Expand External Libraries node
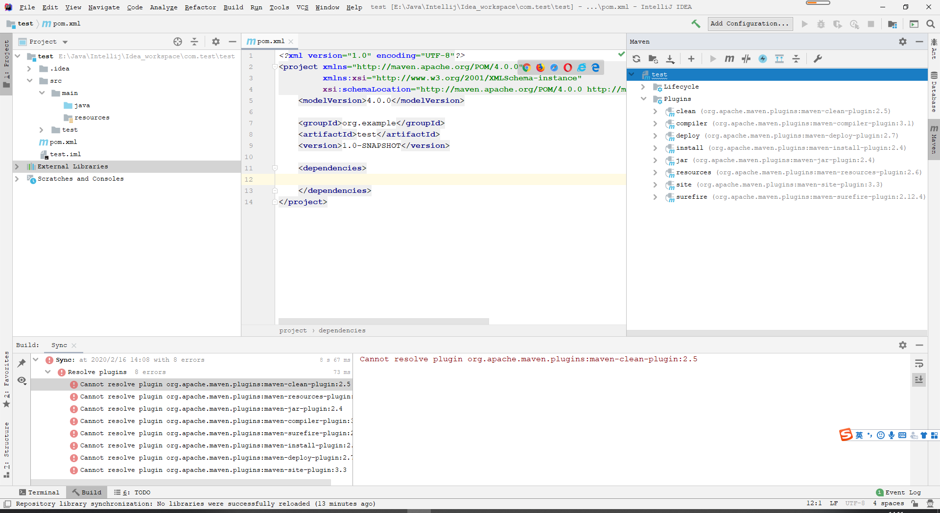940x513 pixels. coord(17,166)
